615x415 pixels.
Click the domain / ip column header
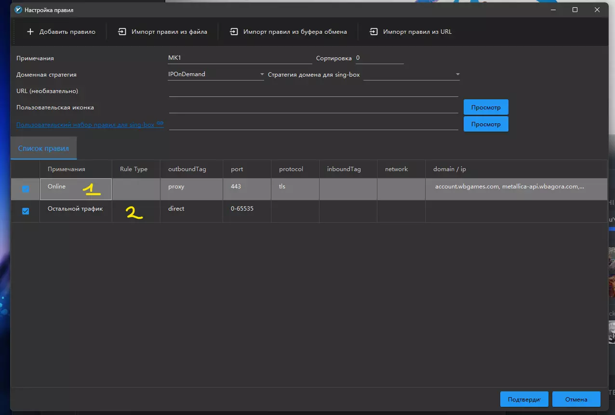pyautogui.click(x=450, y=169)
